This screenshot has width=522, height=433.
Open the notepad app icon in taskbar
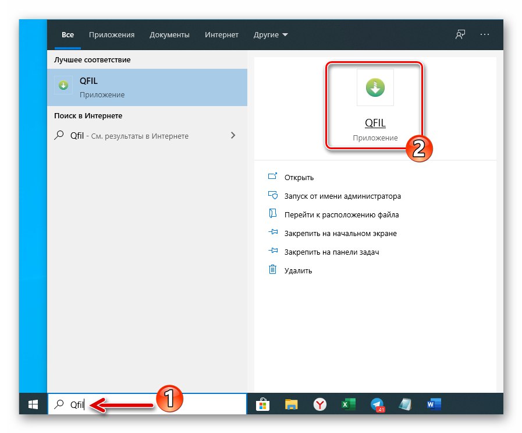click(405, 404)
